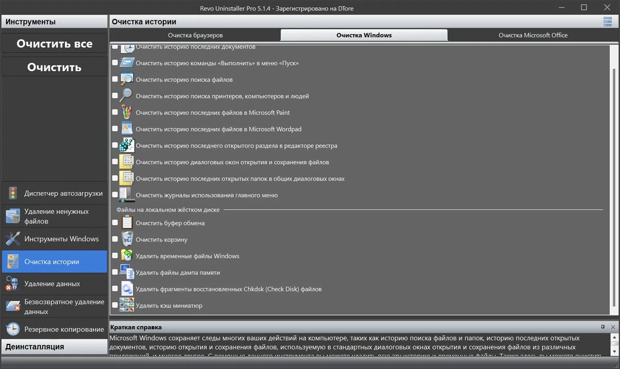Click the clipboard icon for Очистить буфер обмена
Viewport: 620px width, 369px height.
(x=127, y=223)
